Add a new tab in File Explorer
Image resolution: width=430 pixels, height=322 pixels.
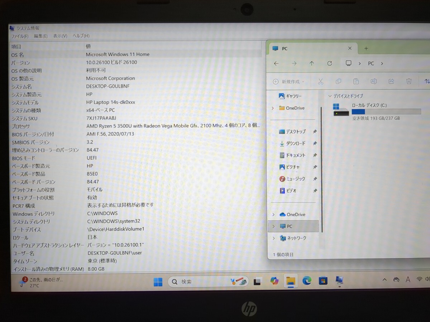coord(366,48)
